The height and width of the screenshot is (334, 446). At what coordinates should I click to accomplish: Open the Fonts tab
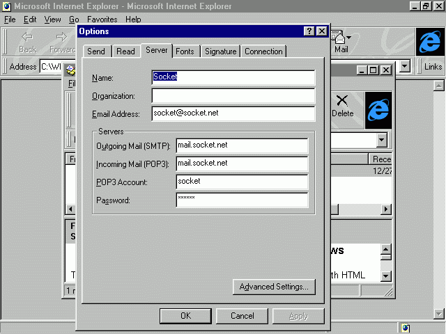pyautogui.click(x=185, y=51)
